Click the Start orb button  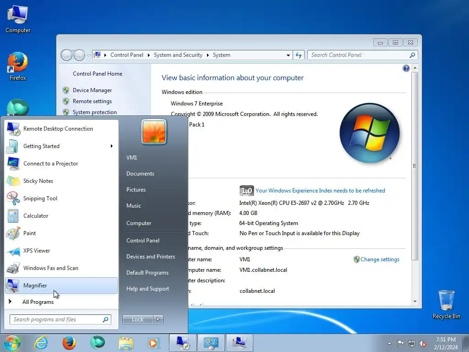point(12,343)
